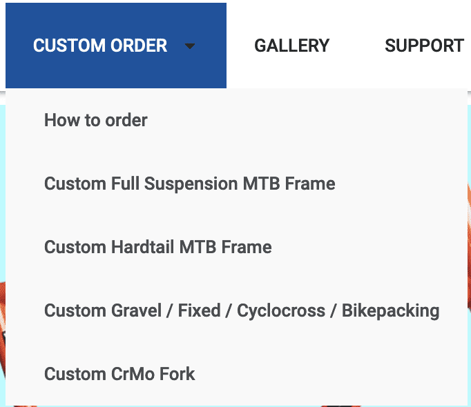The height and width of the screenshot is (407, 471).
Task: Pick the Hardtail MTB Frame menu entry
Action: [157, 248]
